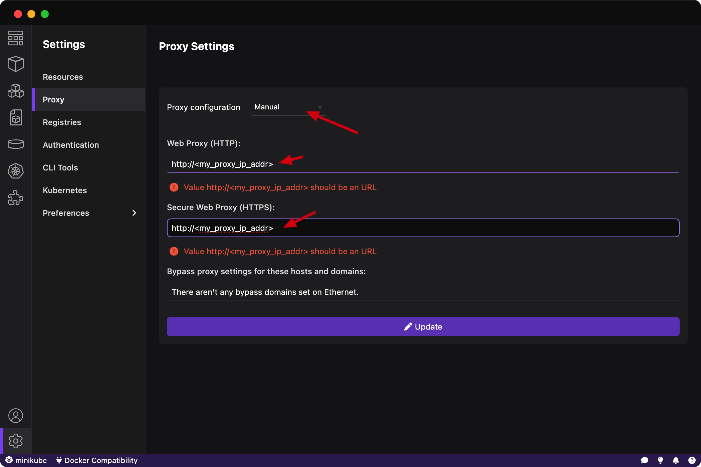Open the Dashboard icon in sidebar

click(x=16, y=38)
